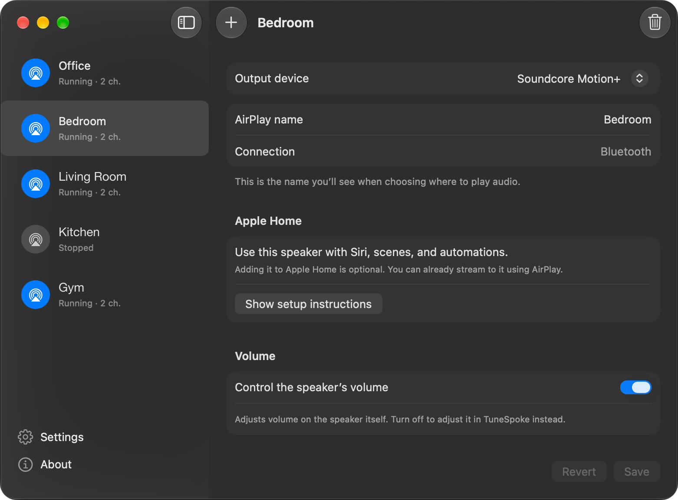Click the Office AirPlay icon
Viewport: 678px width, 500px height.
(x=36, y=73)
